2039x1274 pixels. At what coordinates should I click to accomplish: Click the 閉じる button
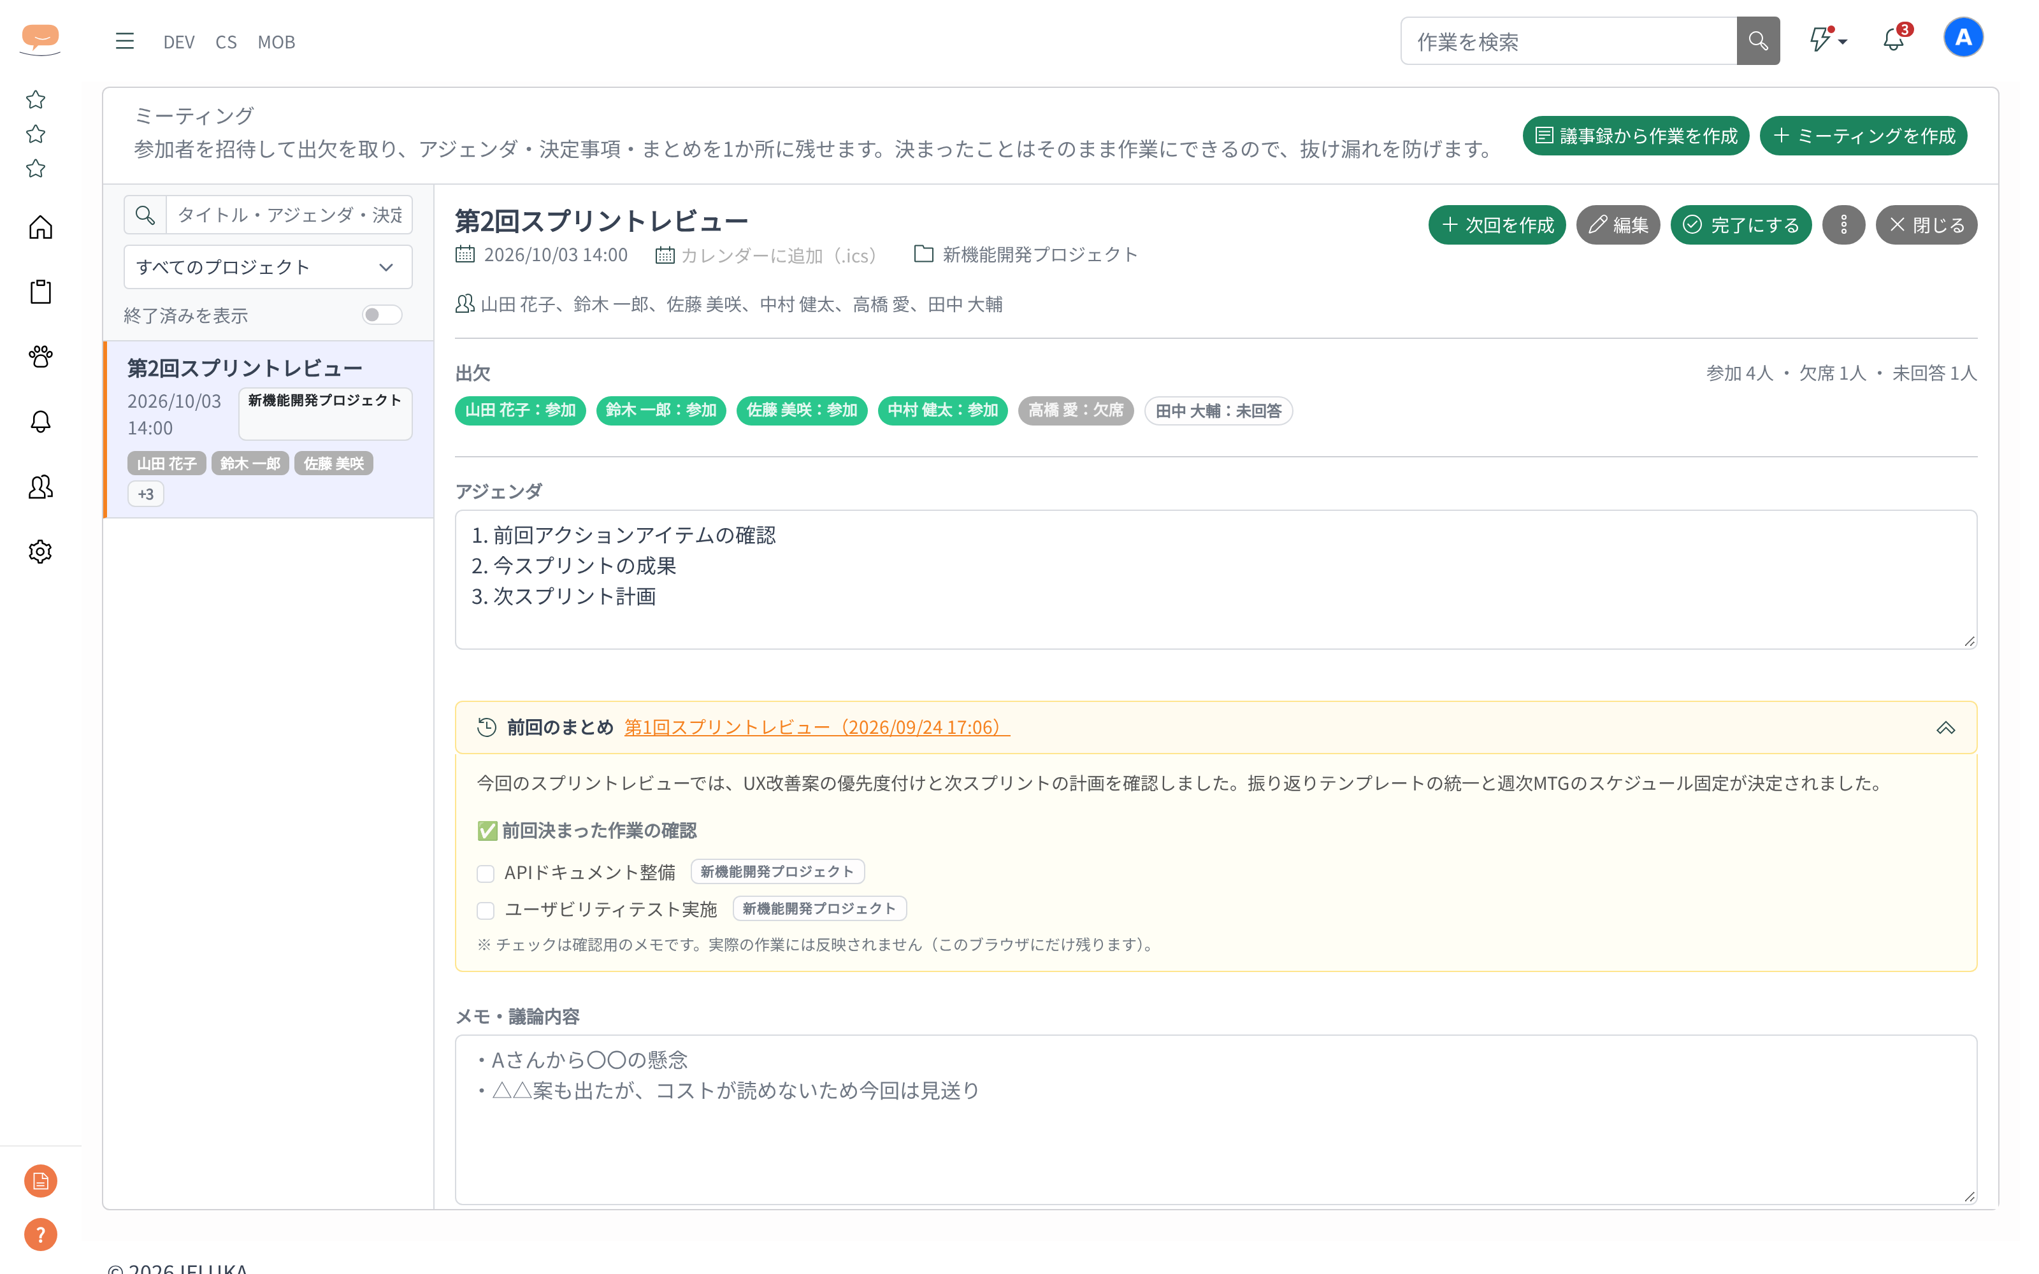pos(1926,225)
